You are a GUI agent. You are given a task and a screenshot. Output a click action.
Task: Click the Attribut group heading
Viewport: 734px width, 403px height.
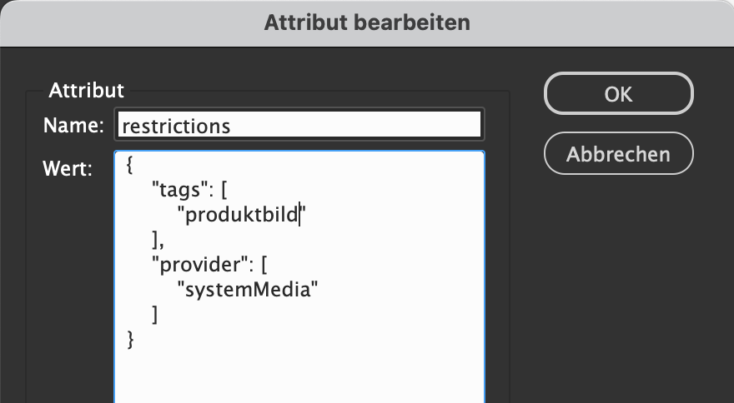87,90
